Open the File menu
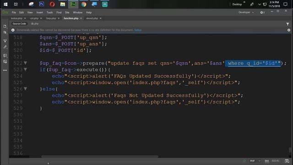 coord(14,12)
